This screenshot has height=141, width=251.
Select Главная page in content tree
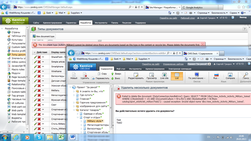pos(84,99)
